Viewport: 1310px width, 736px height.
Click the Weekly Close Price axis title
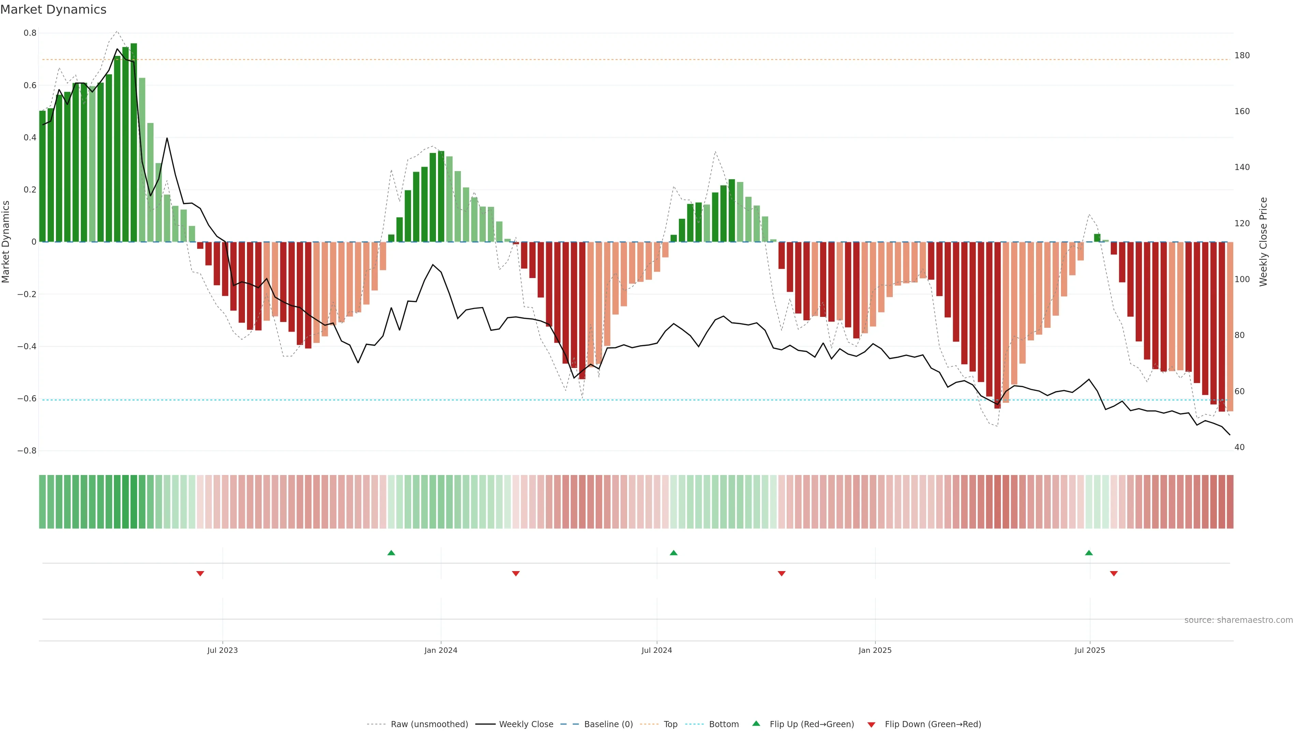[x=1263, y=242]
